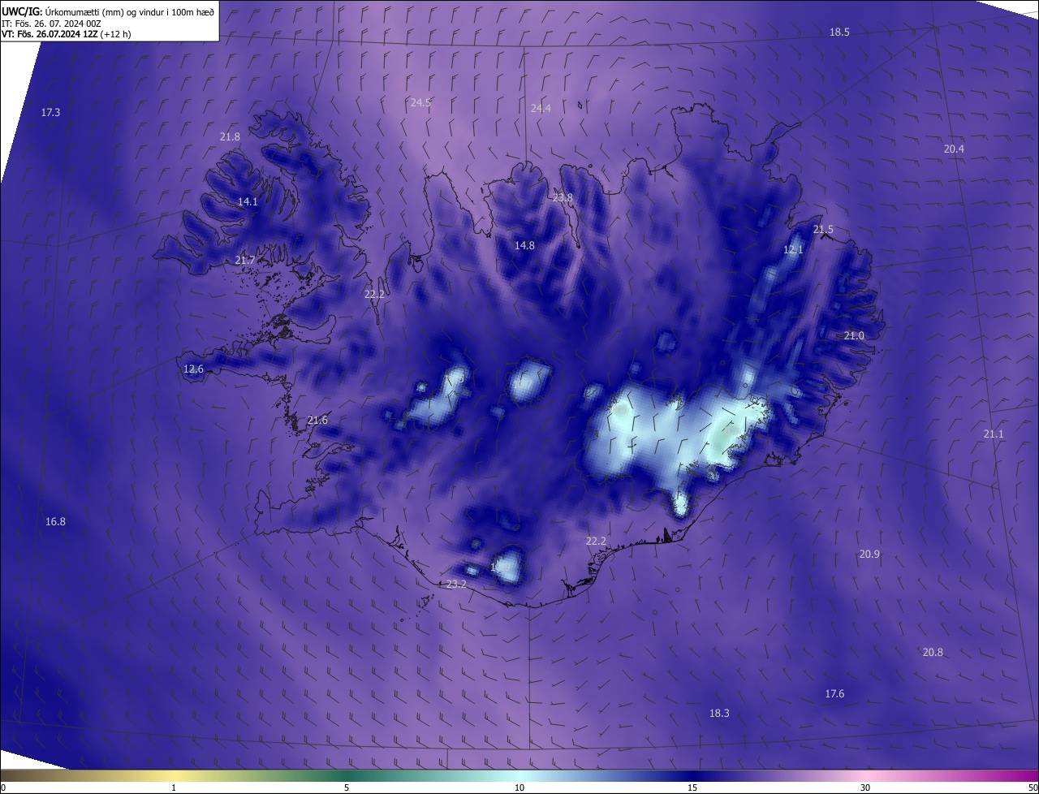This screenshot has width=1039, height=794.
Task: Click the 20.9 value label
Action: (x=869, y=554)
